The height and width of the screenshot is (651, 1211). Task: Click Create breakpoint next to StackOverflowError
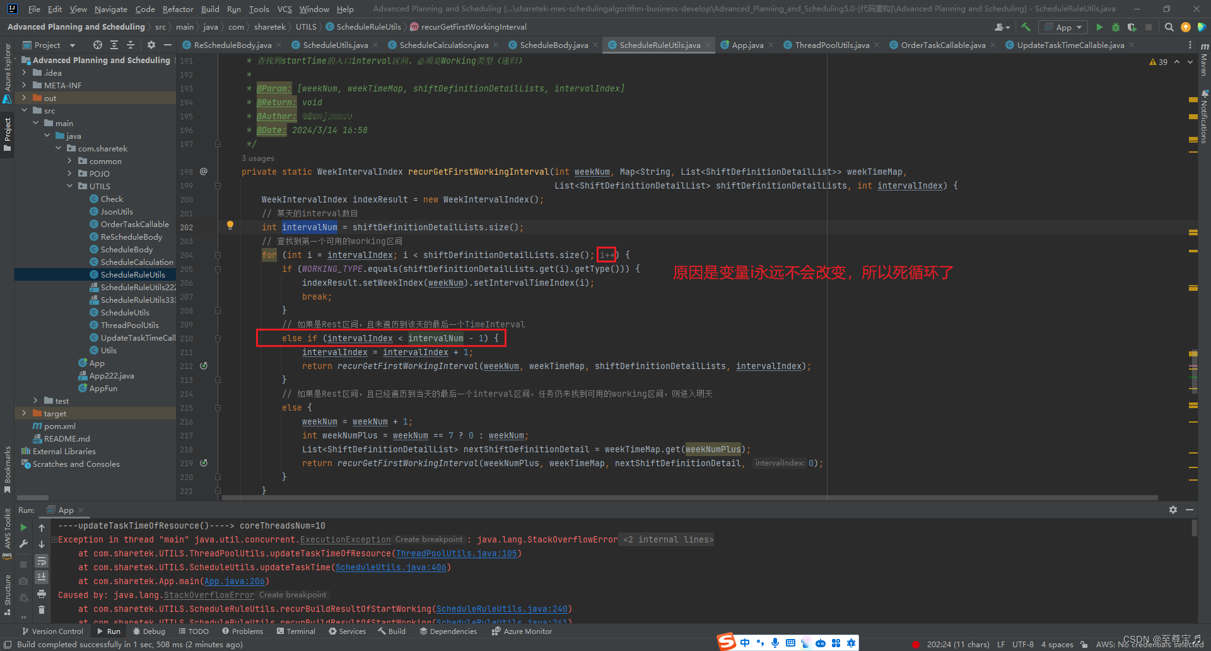pos(293,594)
